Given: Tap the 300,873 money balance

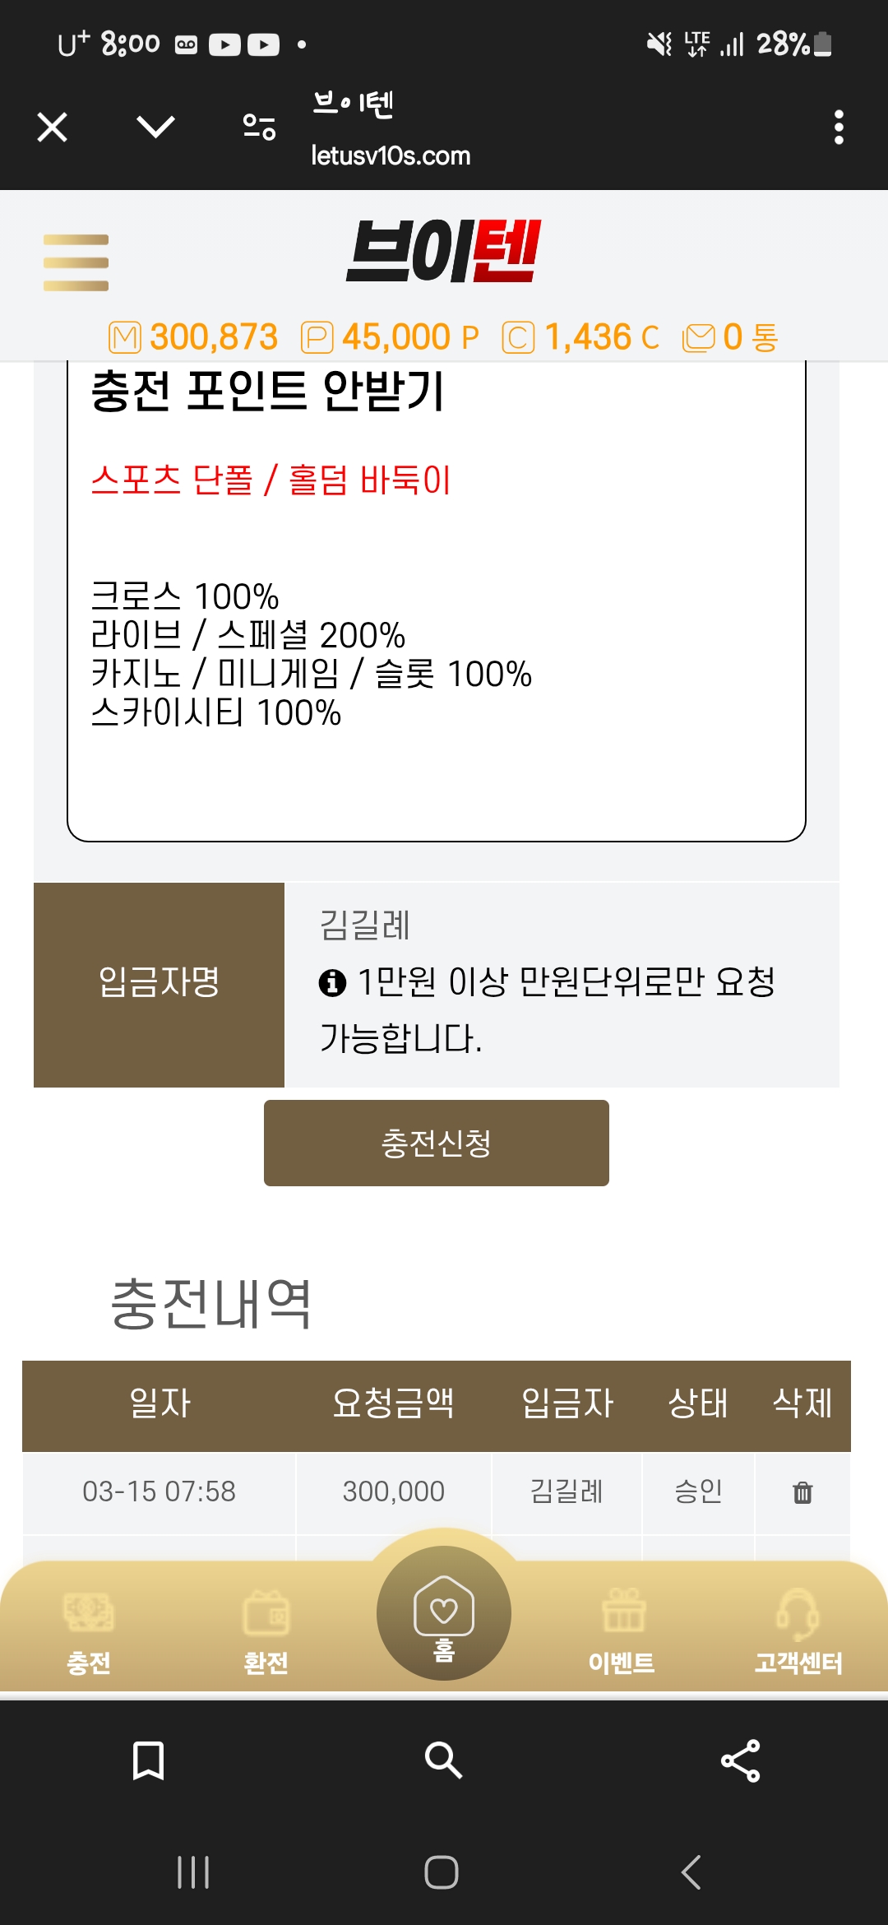Looking at the screenshot, I should point(214,337).
